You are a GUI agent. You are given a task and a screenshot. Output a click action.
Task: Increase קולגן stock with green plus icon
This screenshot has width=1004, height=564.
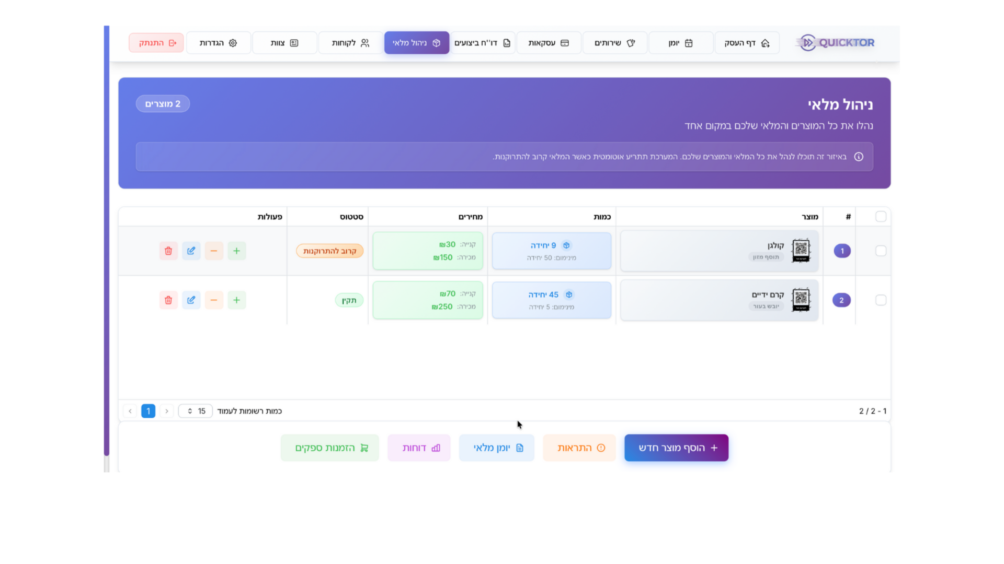click(237, 251)
